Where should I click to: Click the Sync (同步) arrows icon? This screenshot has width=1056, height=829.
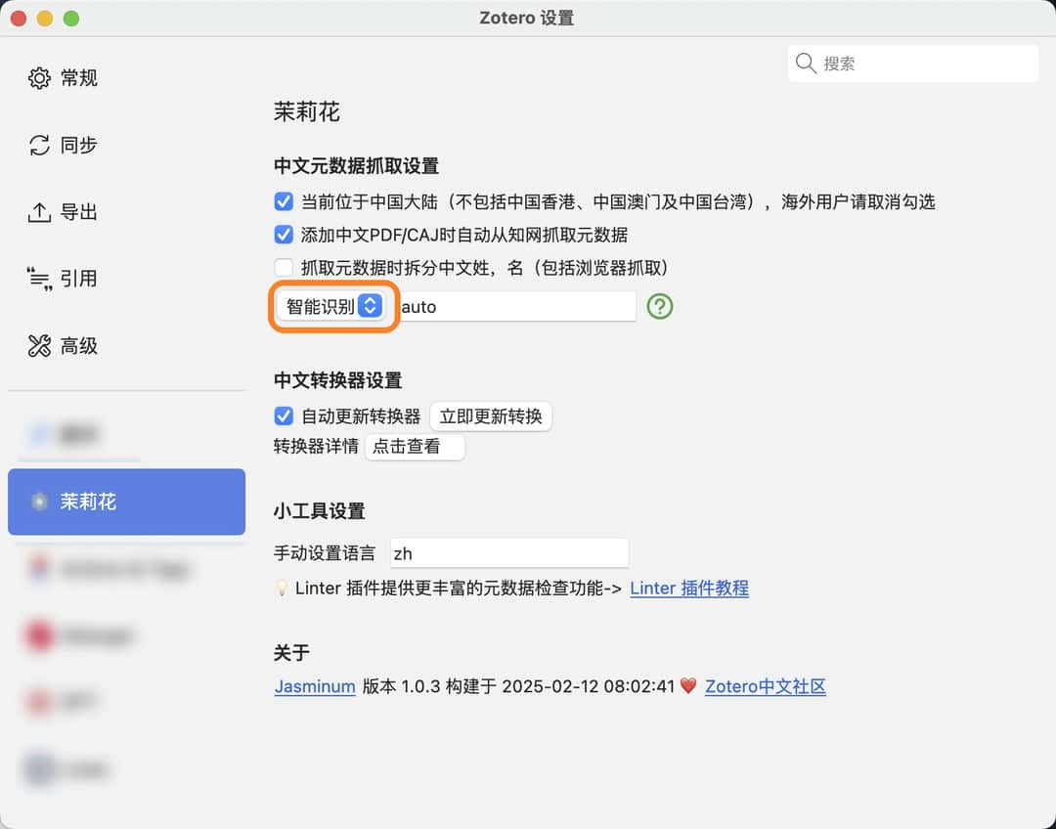[x=39, y=146]
